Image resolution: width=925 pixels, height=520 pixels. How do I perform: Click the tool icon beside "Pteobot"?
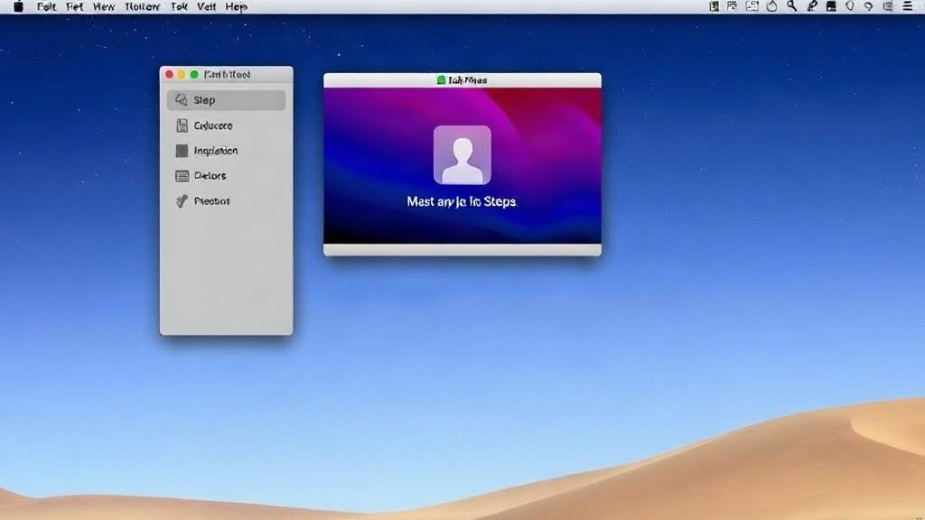(x=182, y=201)
